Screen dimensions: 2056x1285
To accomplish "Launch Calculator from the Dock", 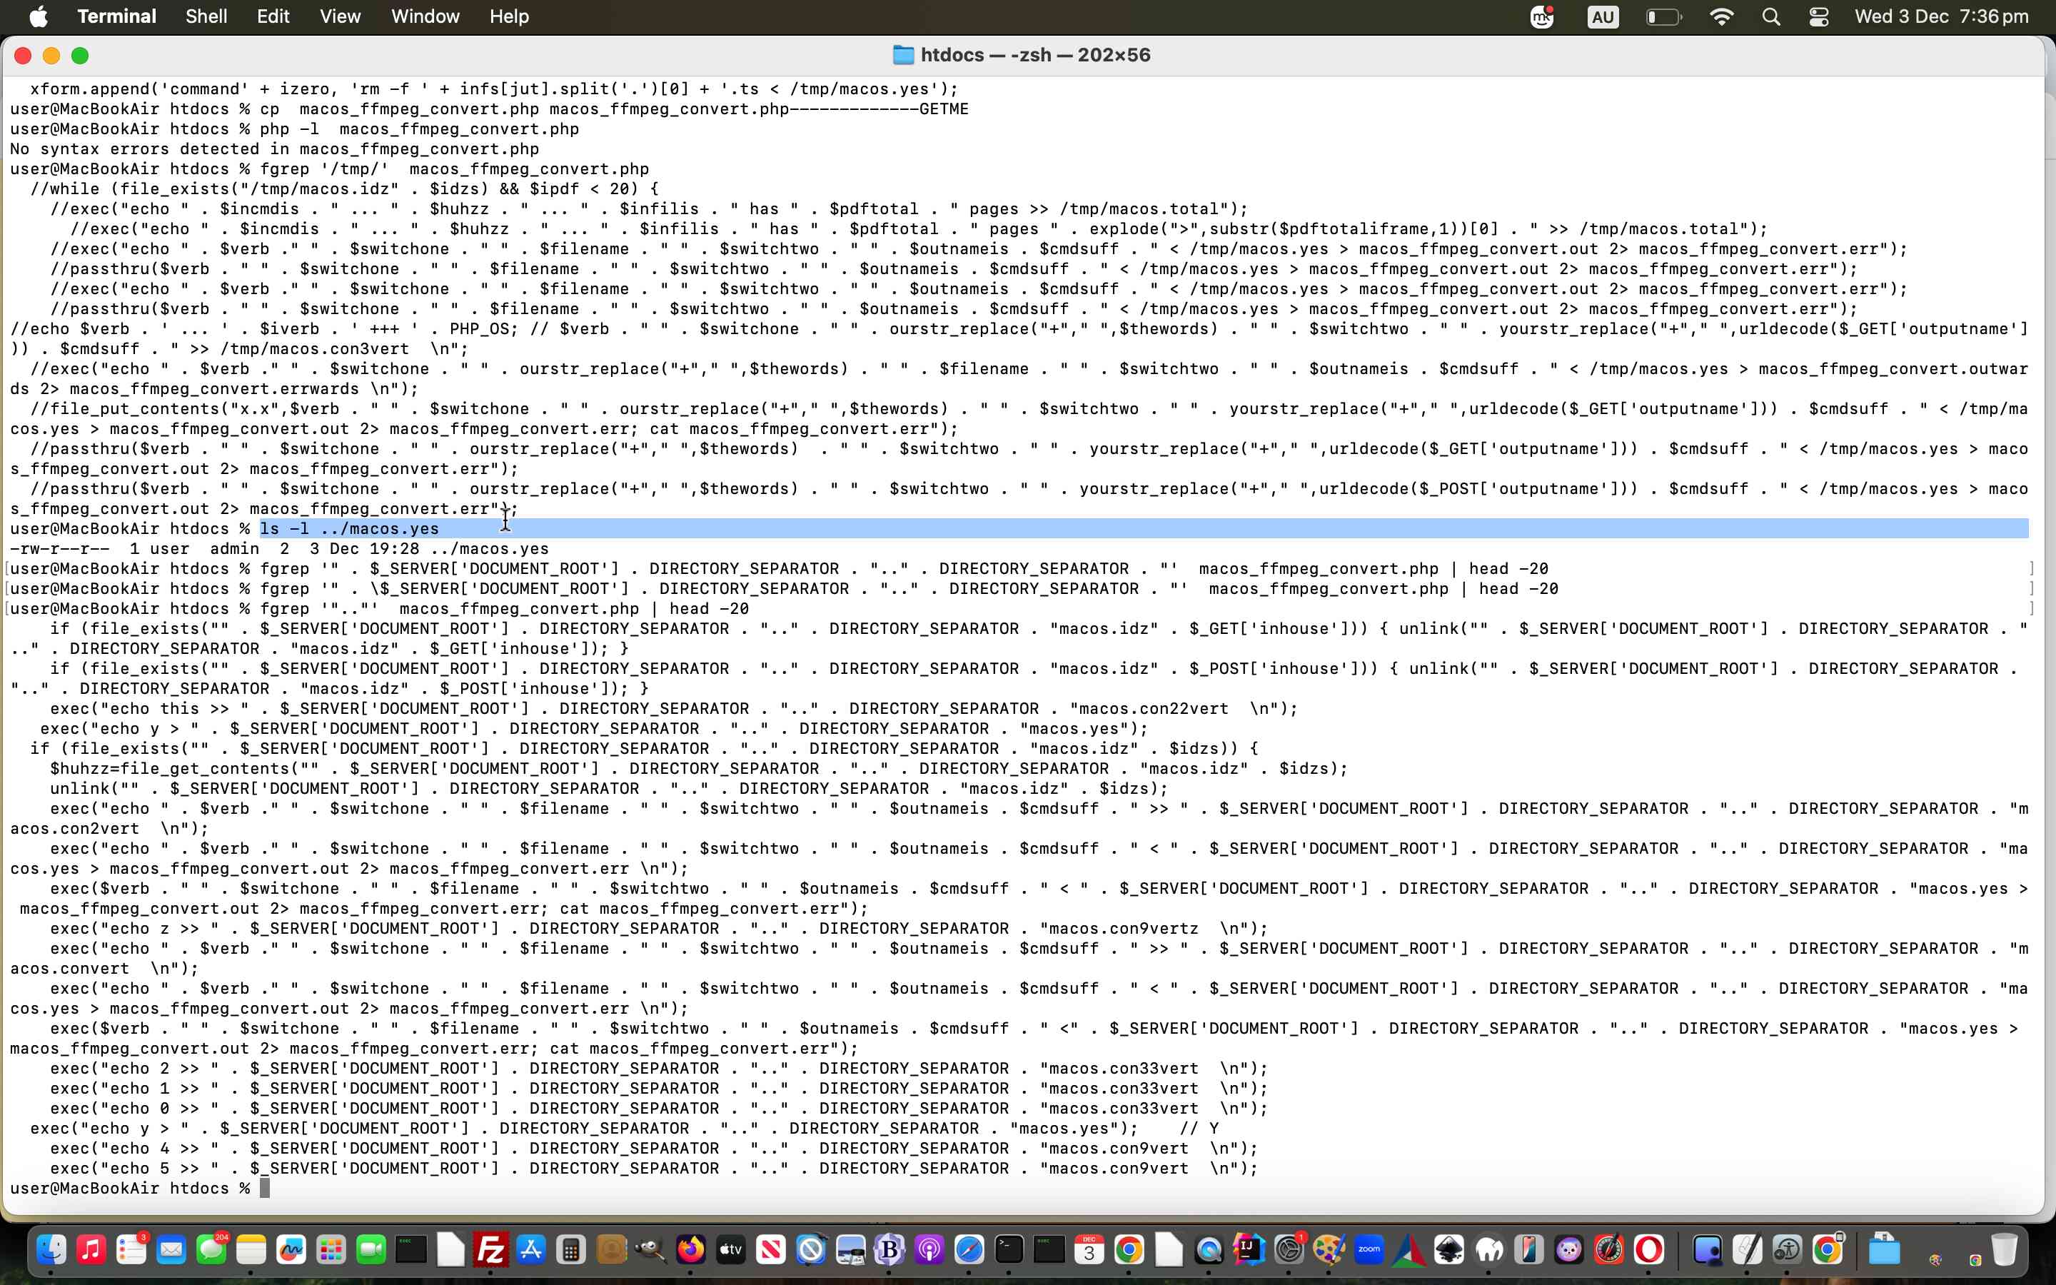I will pos(571,1249).
